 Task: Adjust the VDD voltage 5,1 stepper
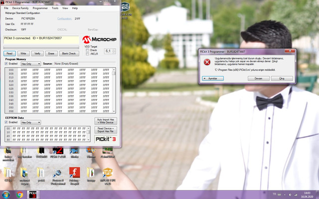(x=114, y=51)
